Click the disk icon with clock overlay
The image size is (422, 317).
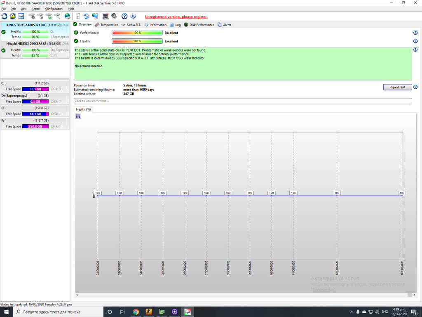point(40,16)
